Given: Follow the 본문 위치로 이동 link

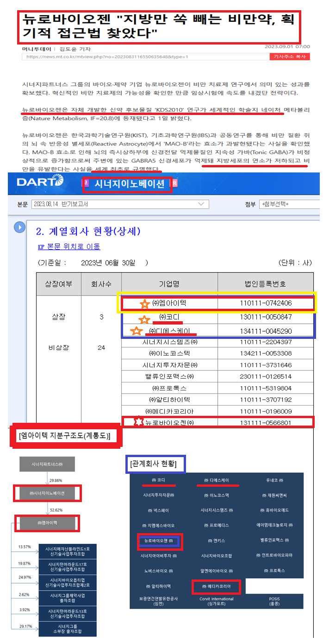Looking at the screenshot, I should click(69, 246).
